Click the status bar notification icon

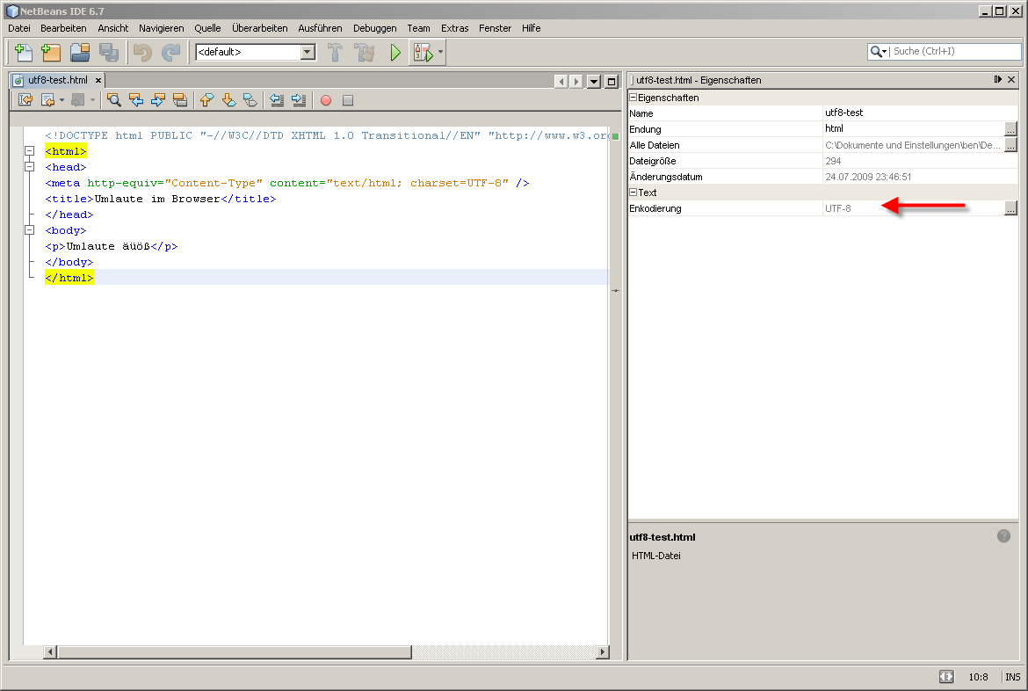946,677
